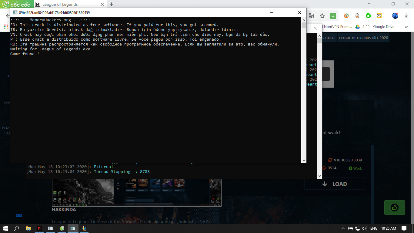This screenshot has height=233, width=414.
Task: Open Cốc Cốc browser from the taskbar
Action: coord(62,228)
